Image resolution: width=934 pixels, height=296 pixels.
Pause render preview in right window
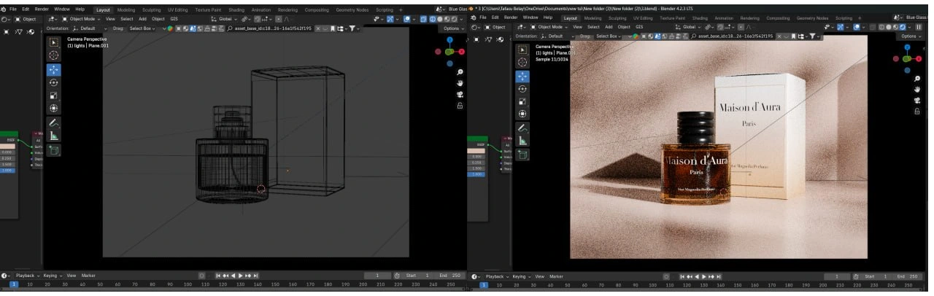pos(919,27)
